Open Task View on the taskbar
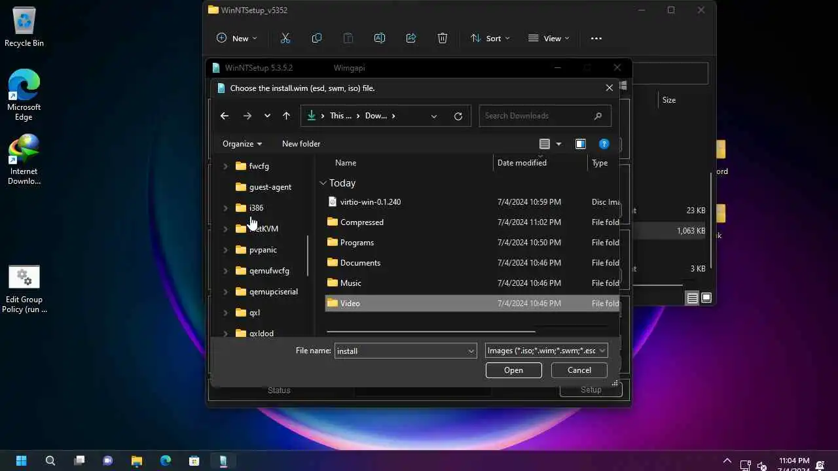Screen dimensions: 838x471 pos(79,461)
